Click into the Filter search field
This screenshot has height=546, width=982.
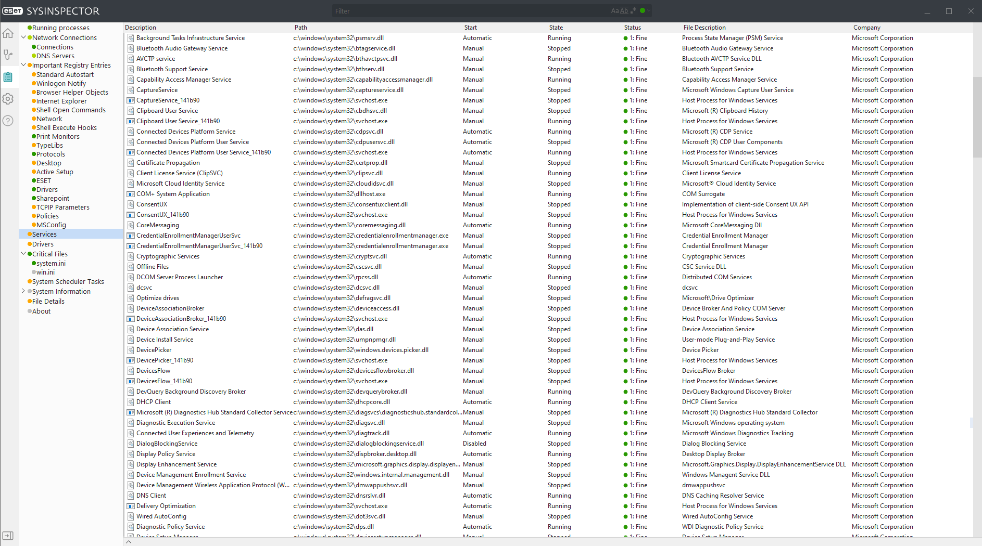tap(471, 11)
